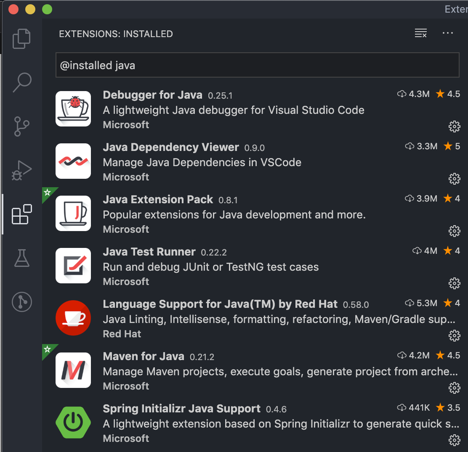The height and width of the screenshot is (452, 468).
Task: Clear extensions search results icon
Action: [420, 34]
